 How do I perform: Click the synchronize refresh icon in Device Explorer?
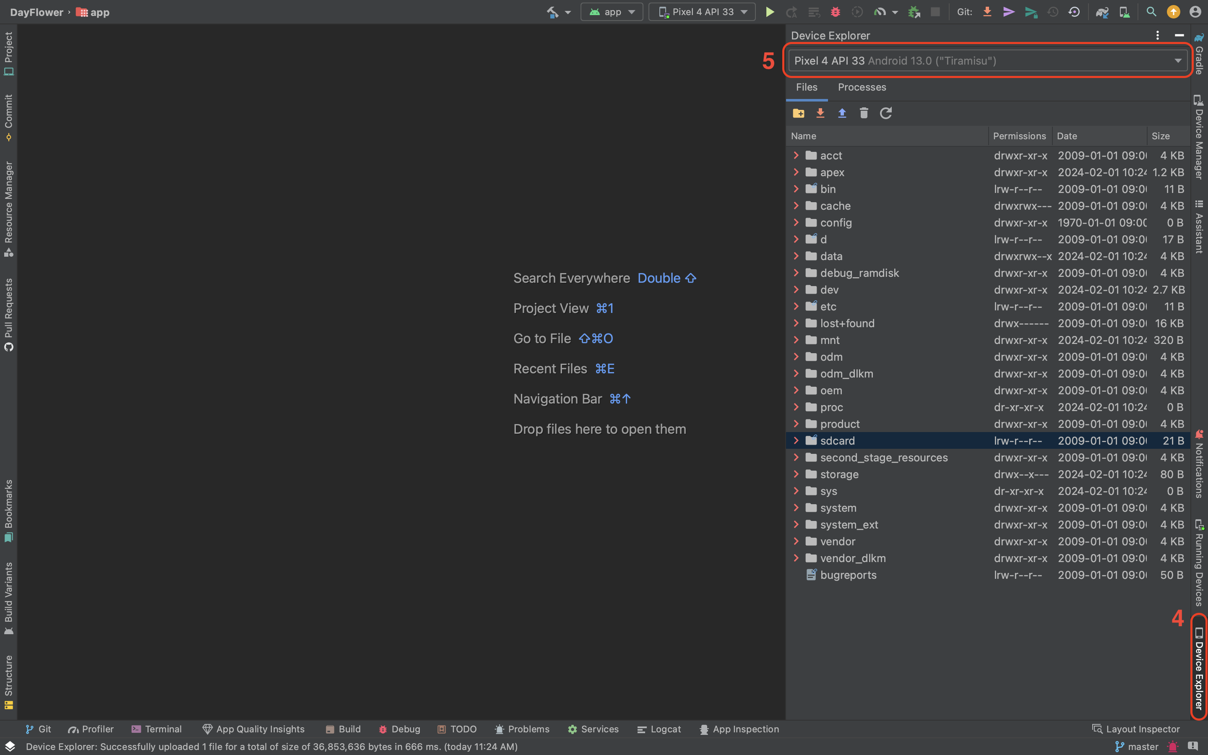tap(885, 113)
